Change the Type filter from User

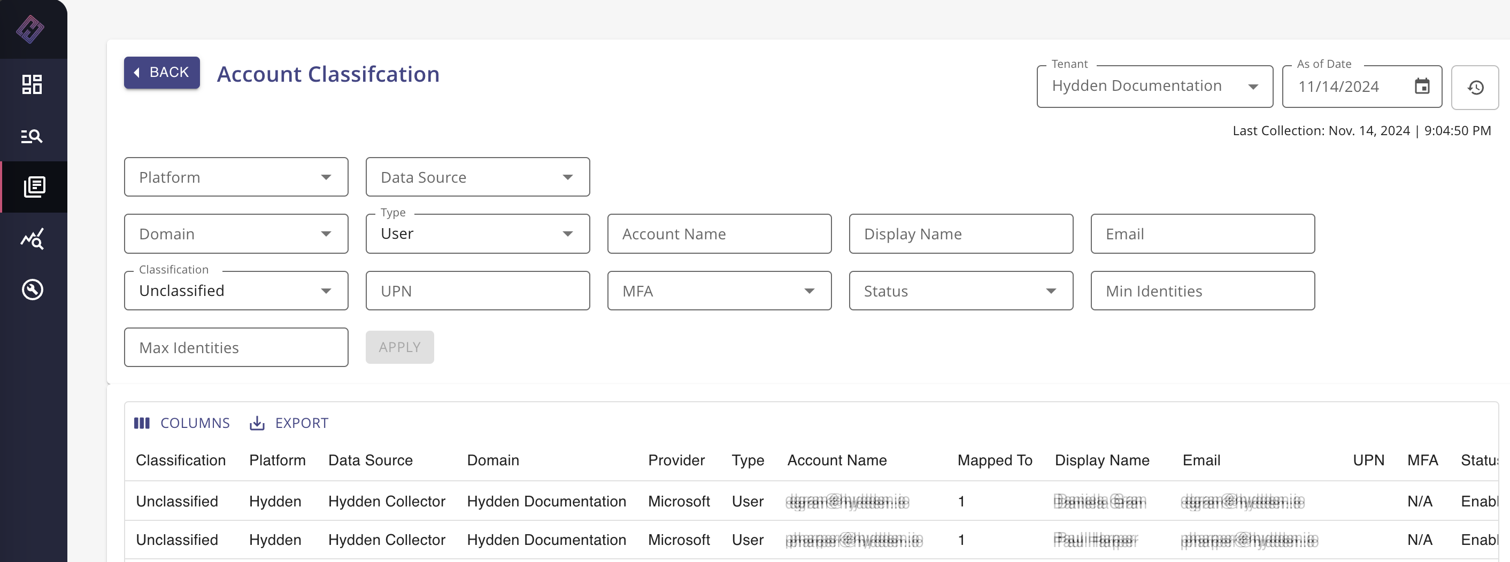[x=477, y=233]
